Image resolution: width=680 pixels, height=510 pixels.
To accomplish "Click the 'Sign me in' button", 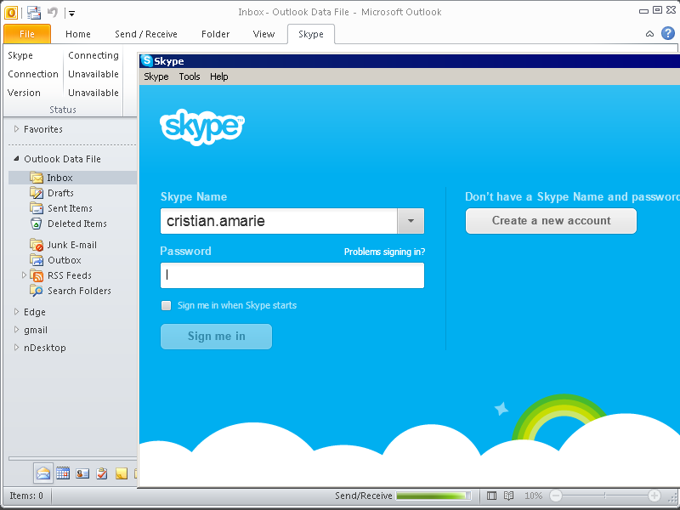I will click(x=217, y=336).
